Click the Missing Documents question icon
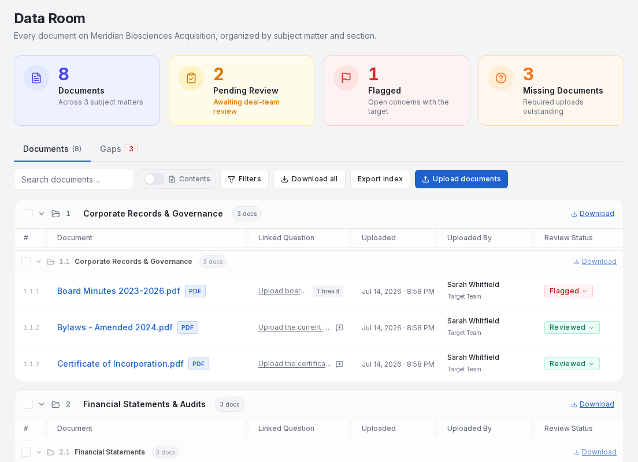638x462 pixels. pos(501,78)
